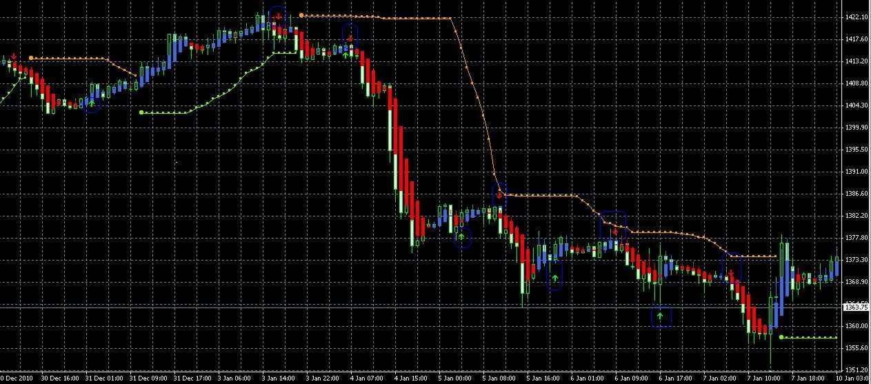Viewport: 871px width, 384px height.
Task: Click time axis label 5 Jan 00:00
Action: pyautogui.click(x=455, y=378)
